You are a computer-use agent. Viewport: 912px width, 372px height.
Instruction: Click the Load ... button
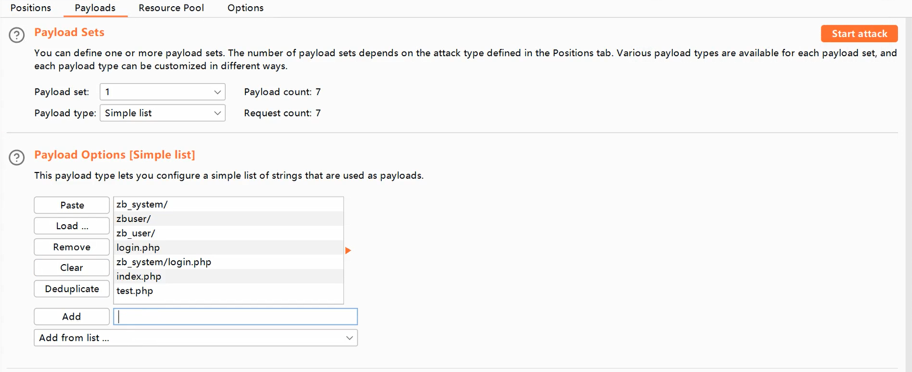(x=72, y=226)
